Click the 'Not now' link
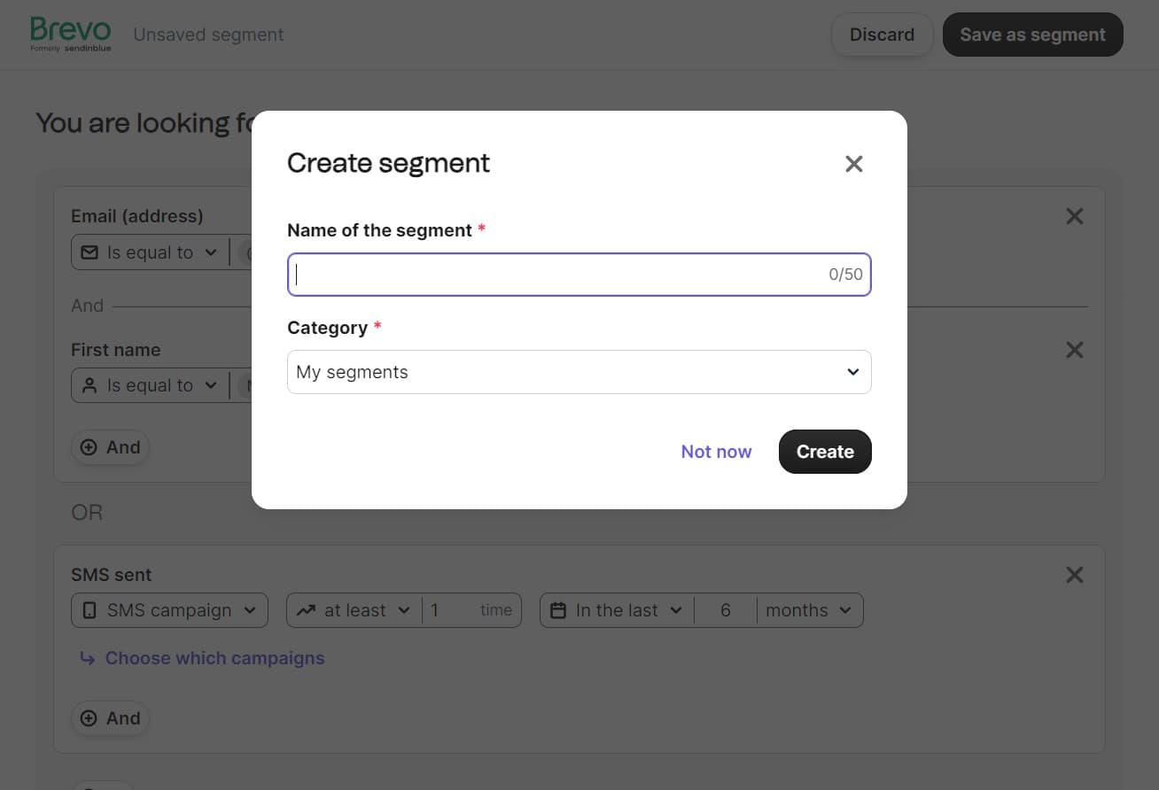The image size is (1159, 790). point(716,451)
